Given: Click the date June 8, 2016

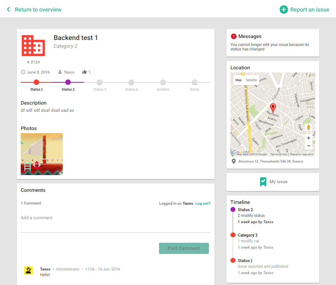Looking at the screenshot, I should (x=38, y=72).
